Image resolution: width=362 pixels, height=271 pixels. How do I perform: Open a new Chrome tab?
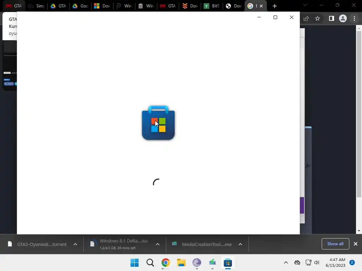[x=274, y=6]
